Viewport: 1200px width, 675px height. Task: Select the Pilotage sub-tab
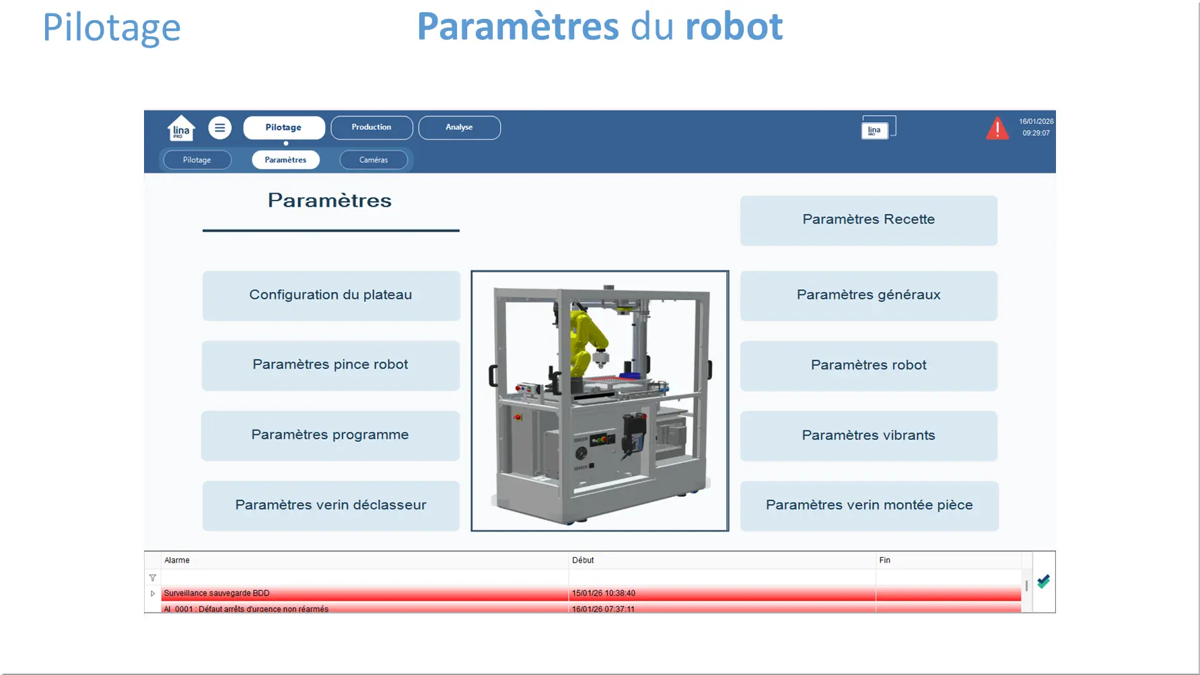tap(197, 160)
